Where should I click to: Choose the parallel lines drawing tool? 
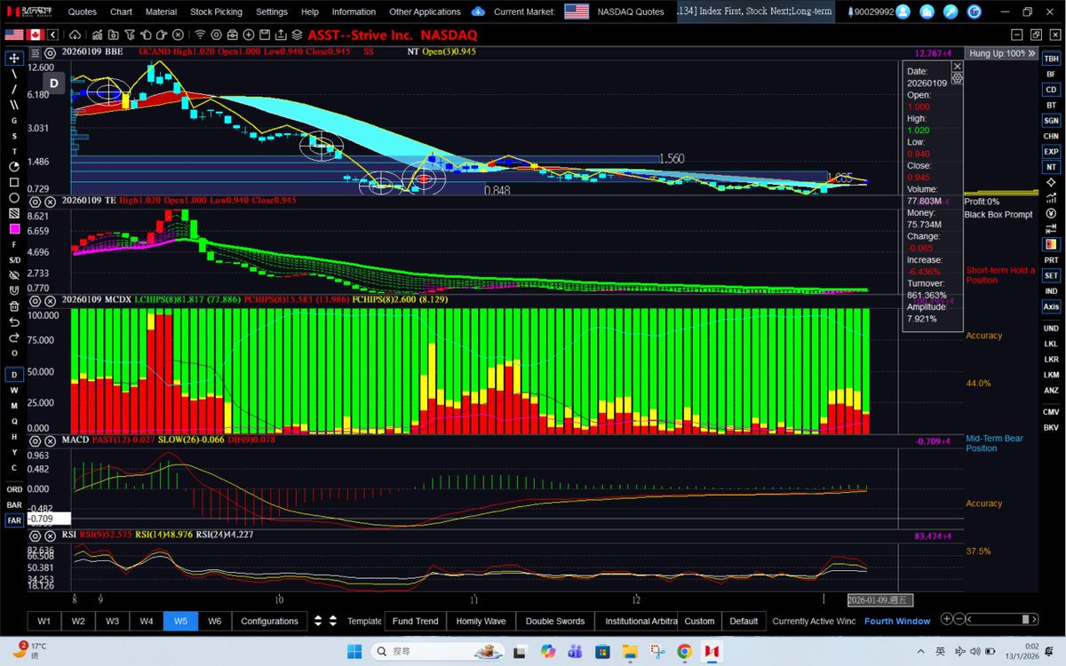click(14, 105)
